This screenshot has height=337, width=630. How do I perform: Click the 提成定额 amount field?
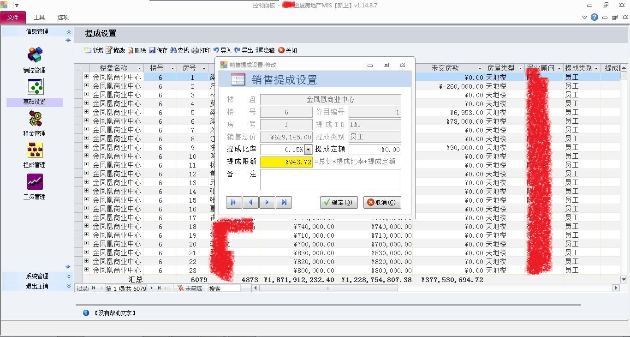pyautogui.click(x=375, y=150)
